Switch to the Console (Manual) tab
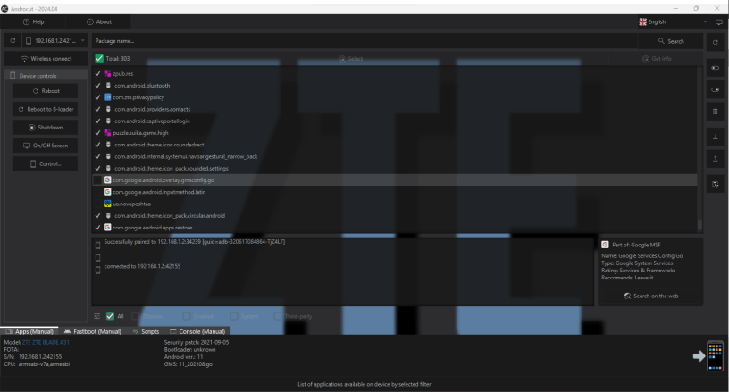 pyautogui.click(x=197, y=331)
